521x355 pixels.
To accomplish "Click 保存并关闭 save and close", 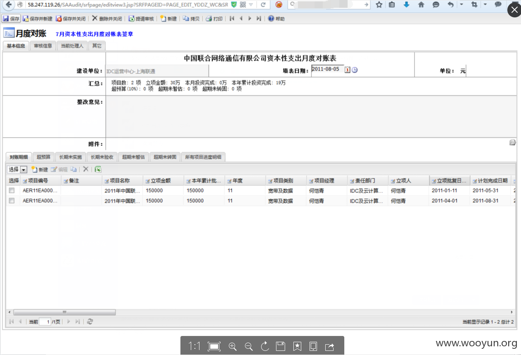I will tap(71, 19).
